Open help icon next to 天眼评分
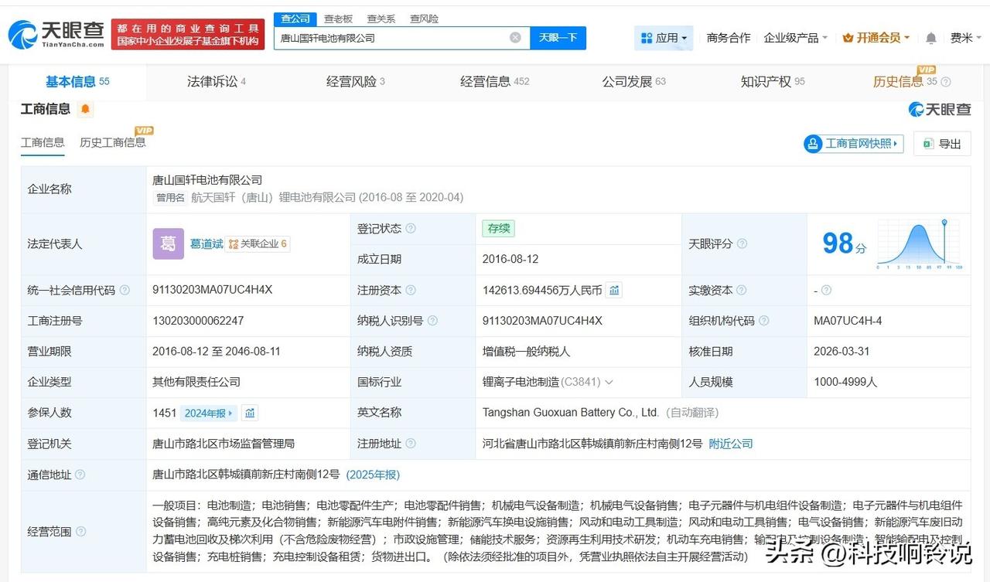 pos(742,243)
